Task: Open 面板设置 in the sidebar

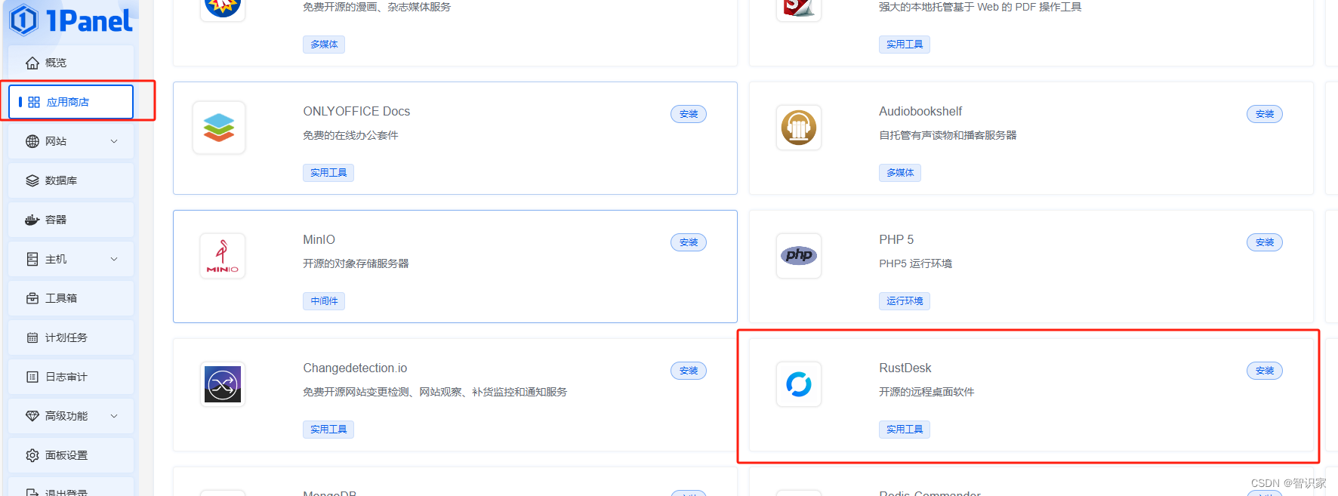Action: click(x=71, y=455)
